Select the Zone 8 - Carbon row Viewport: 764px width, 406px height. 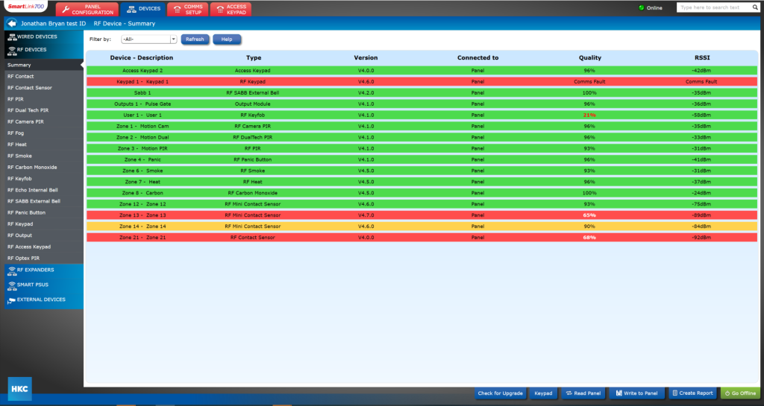[x=422, y=193]
